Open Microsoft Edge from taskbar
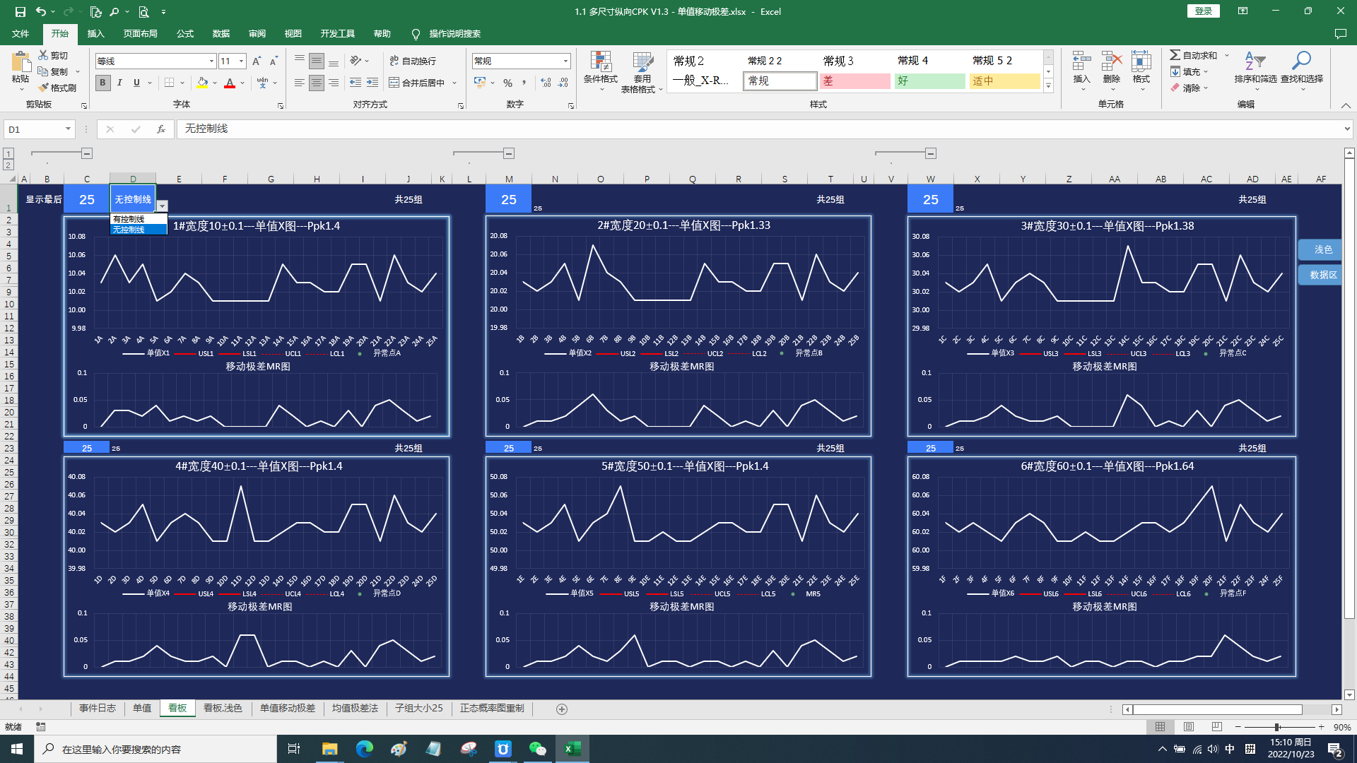The width and height of the screenshot is (1357, 763). coord(365,749)
